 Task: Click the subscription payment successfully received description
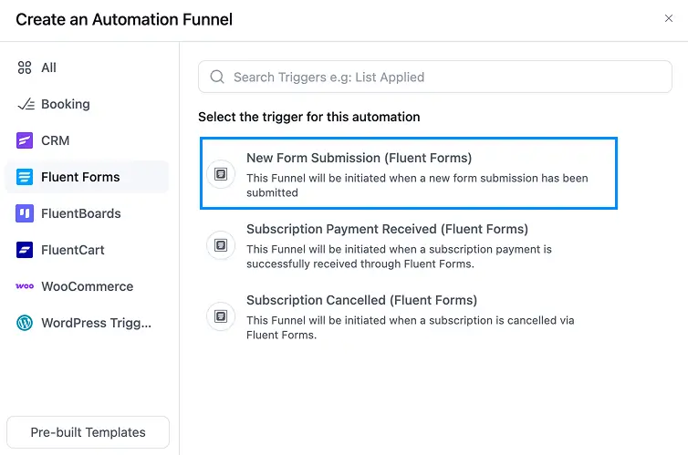pos(399,256)
